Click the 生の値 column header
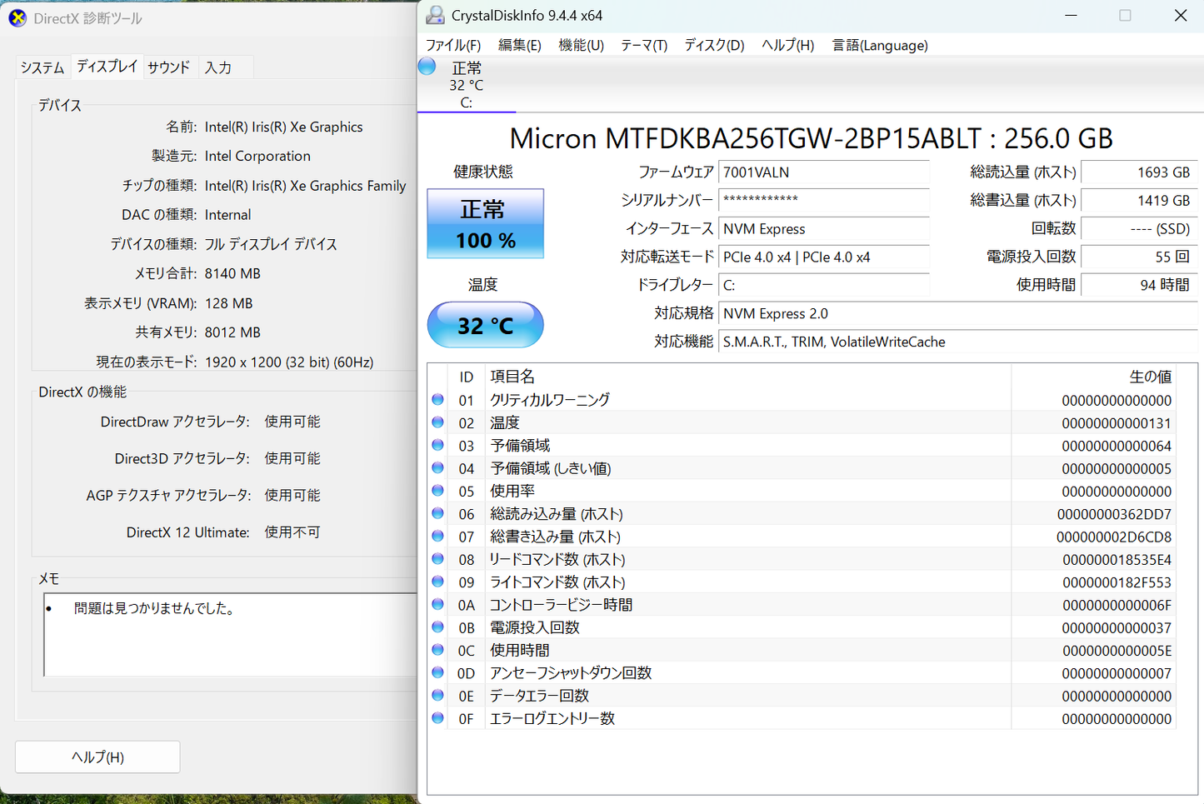Viewport: 1204px width, 804px height. (1093, 377)
